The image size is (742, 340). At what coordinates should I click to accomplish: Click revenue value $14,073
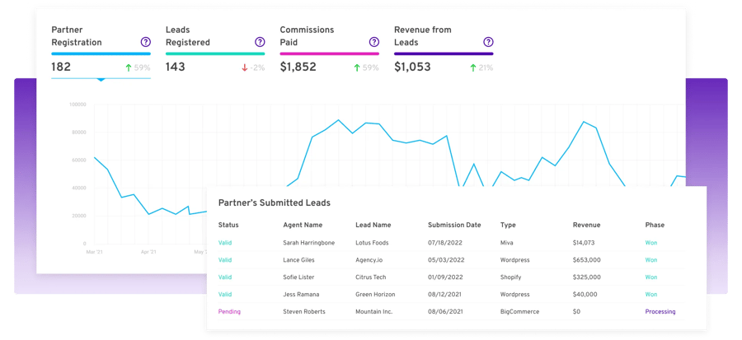tap(584, 243)
